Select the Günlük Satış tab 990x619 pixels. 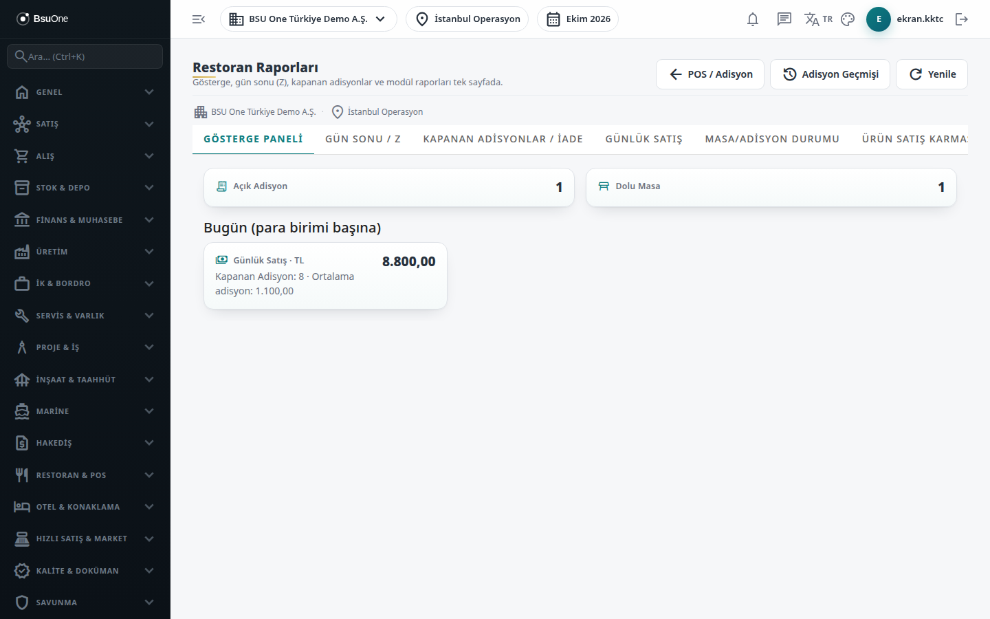pyautogui.click(x=644, y=139)
